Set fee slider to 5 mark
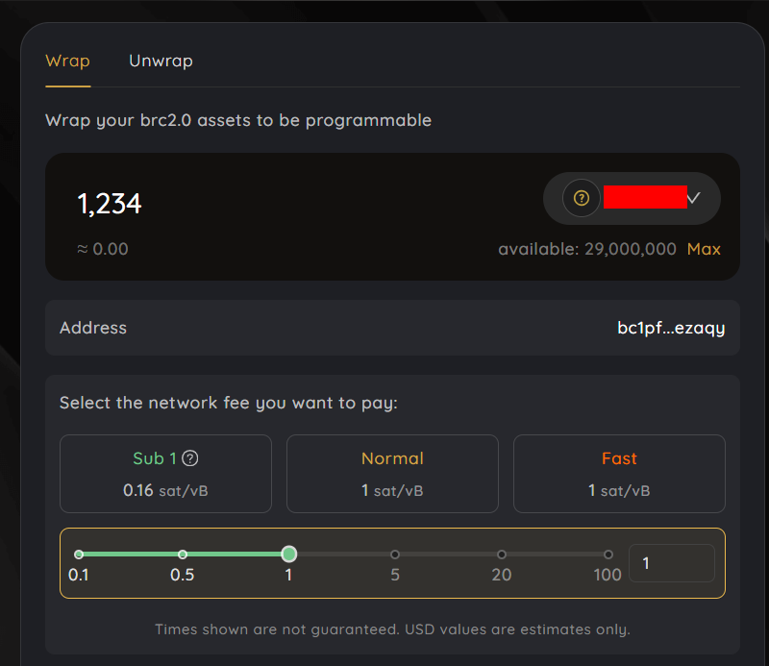 click(x=395, y=555)
